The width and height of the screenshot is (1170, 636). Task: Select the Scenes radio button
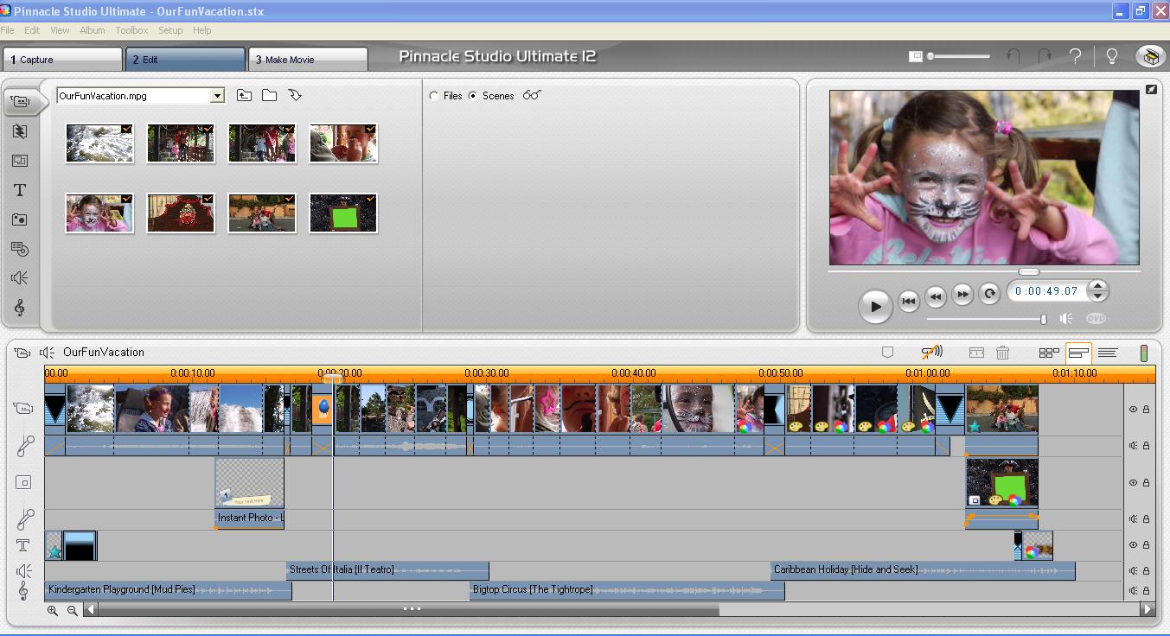[x=472, y=96]
